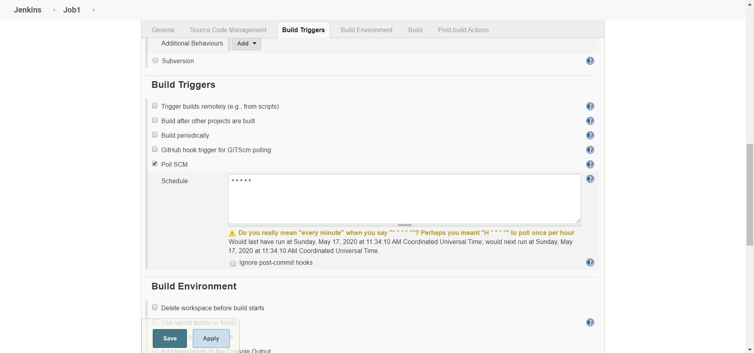This screenshot has height=353, width=754.
Task: Click the page vertical scrollbar thumb
Action: click(x=750, y=195)
